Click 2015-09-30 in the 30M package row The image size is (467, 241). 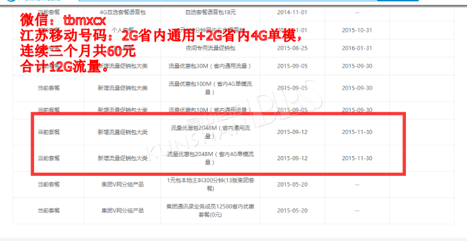(x=357, y=66)
